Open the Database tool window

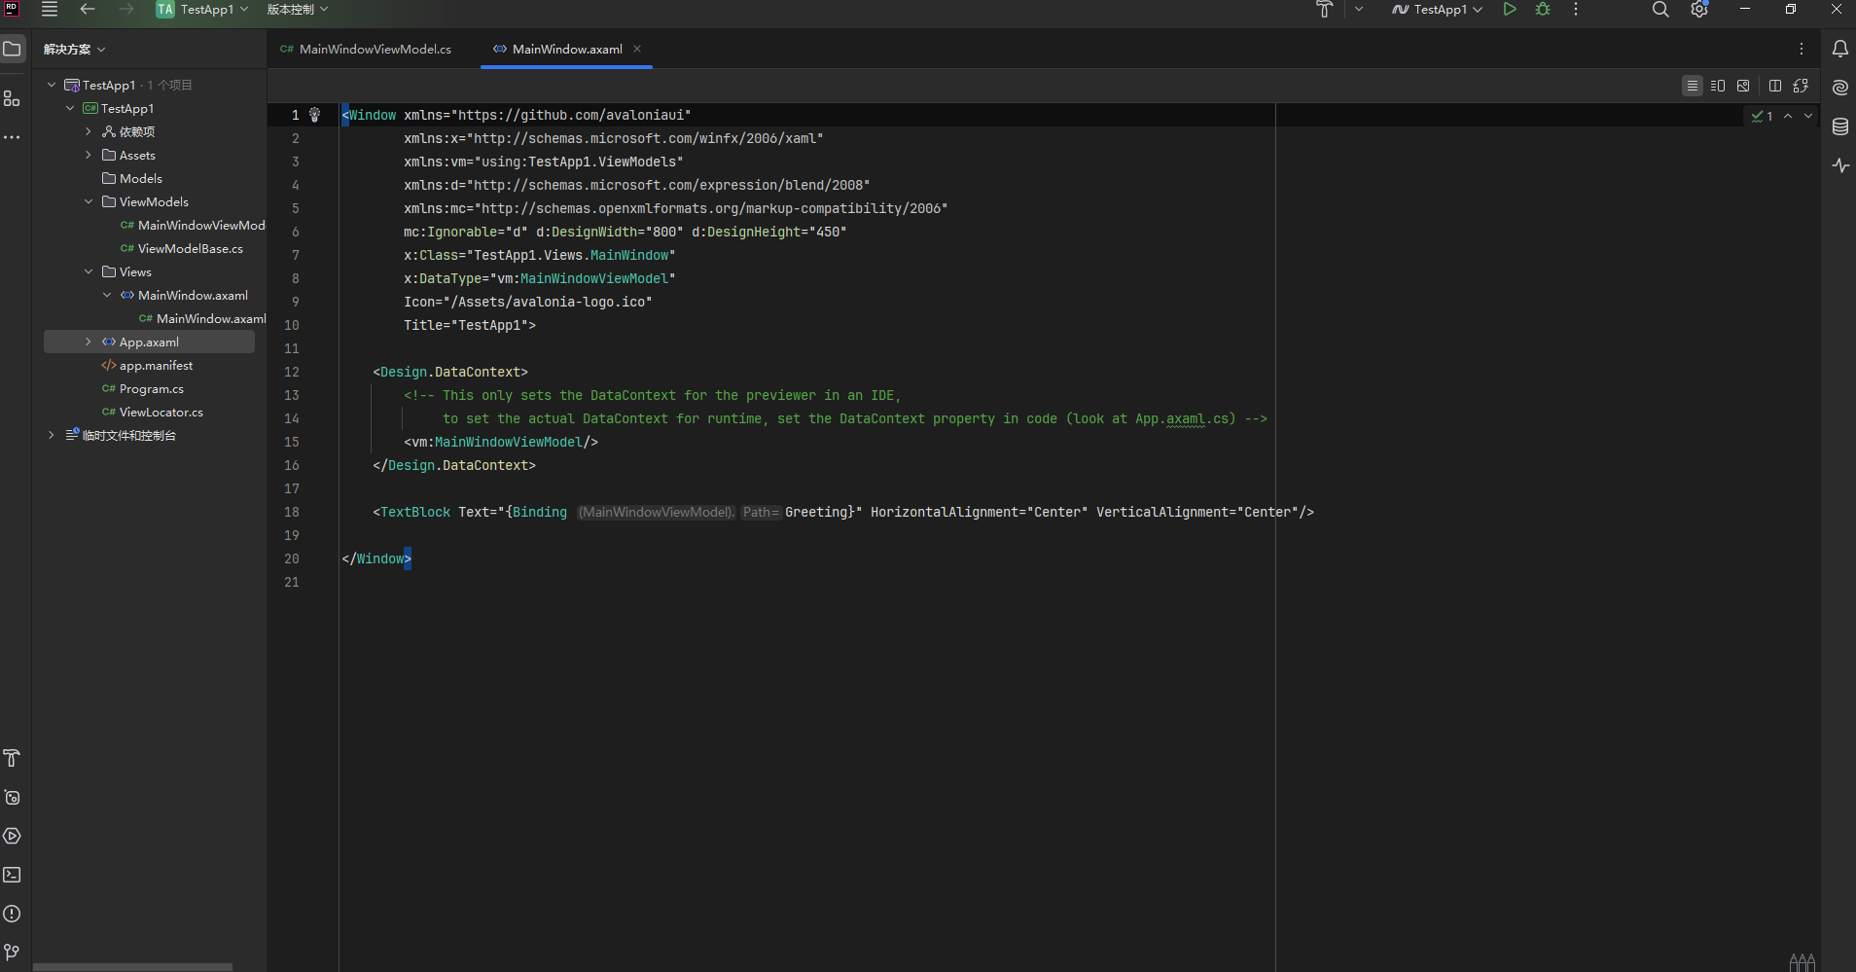(1840, 126)
